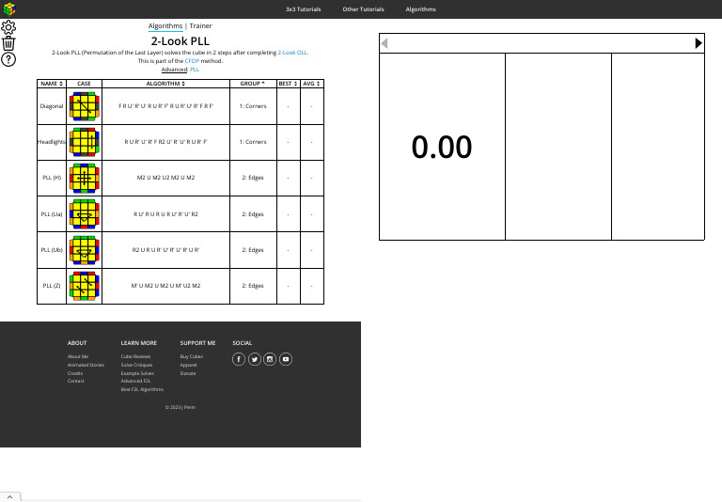Sort table by GROUP column
722x502 pixels.
tap(253, 84)
